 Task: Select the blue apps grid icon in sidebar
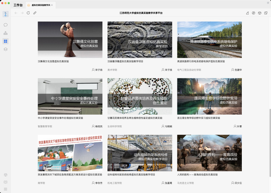[5, 41]
